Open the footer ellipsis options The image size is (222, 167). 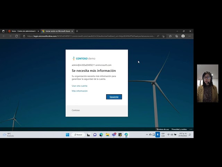(x=191, y=129)
